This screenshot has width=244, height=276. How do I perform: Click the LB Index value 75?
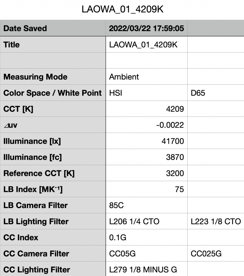(146, 189)
